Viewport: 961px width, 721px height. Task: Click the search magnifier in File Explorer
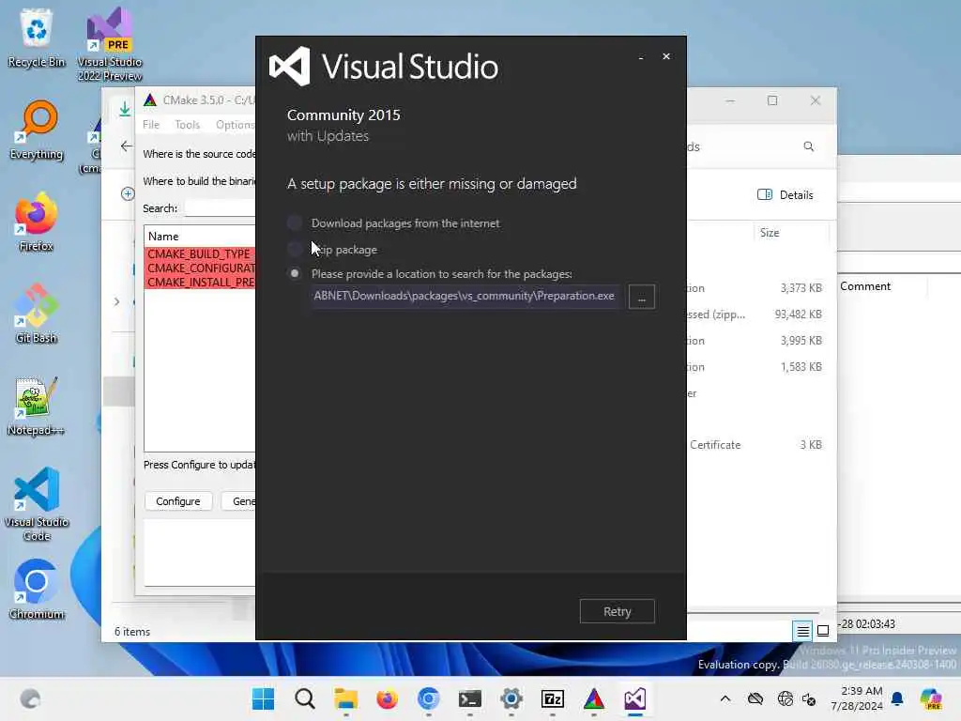coord(808,146)
